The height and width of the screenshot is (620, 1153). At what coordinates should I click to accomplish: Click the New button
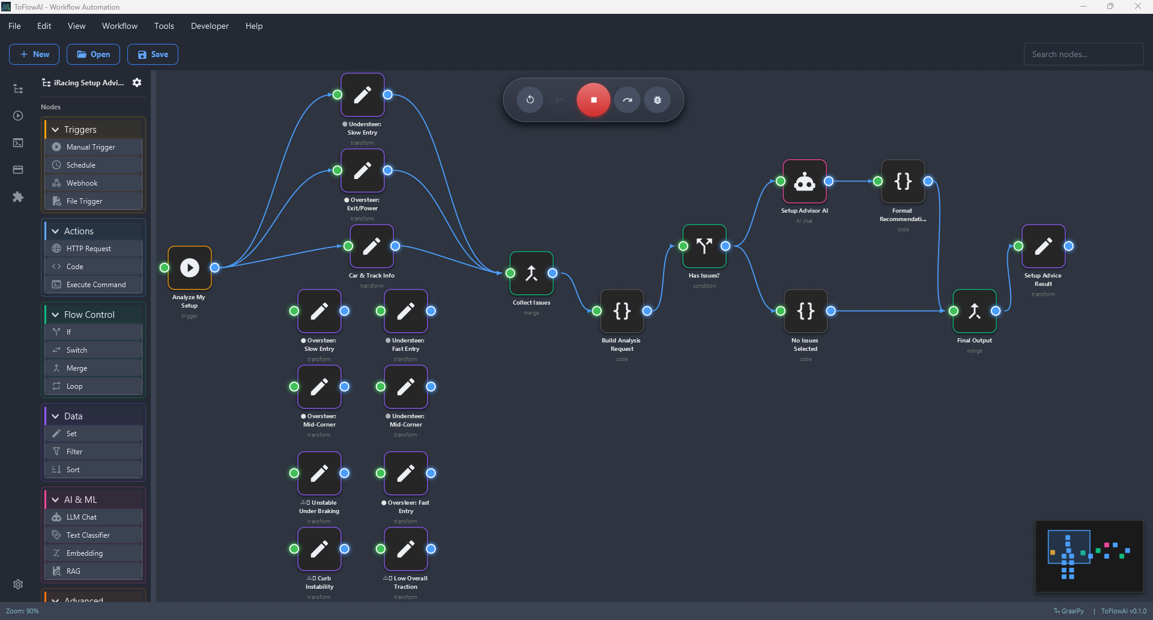[34, 54]
